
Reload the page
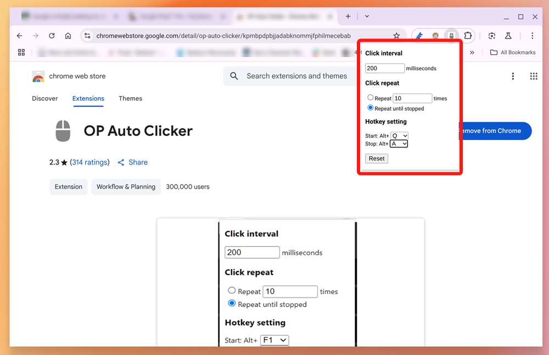point(52,36)
